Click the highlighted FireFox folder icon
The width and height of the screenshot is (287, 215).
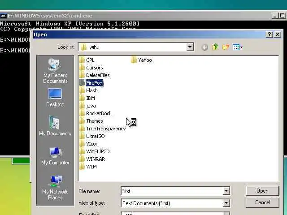(82, 83)
